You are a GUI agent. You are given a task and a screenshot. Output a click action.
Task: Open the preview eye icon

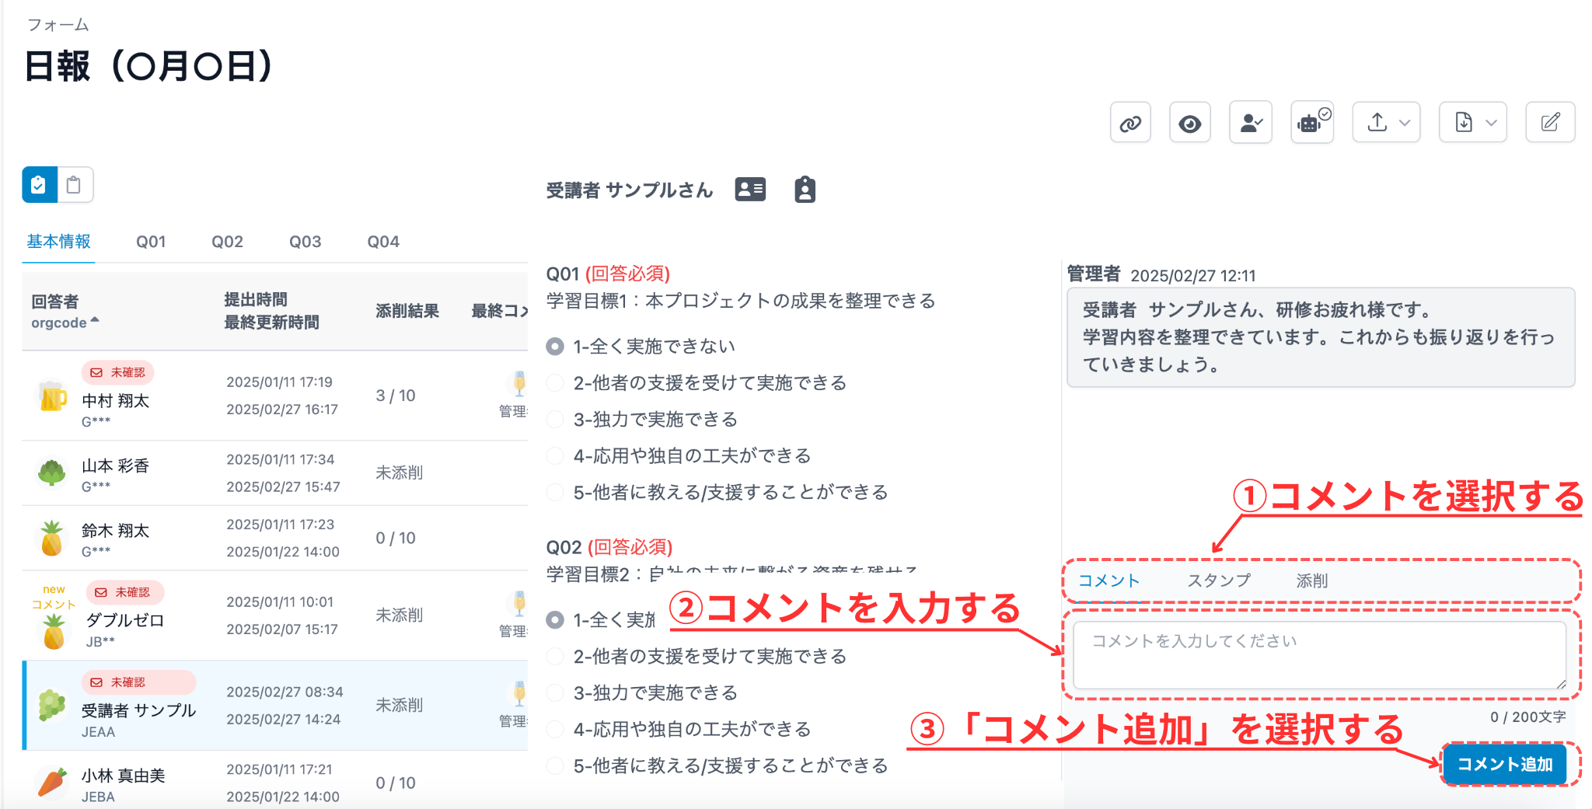(x=1189, y=122)
